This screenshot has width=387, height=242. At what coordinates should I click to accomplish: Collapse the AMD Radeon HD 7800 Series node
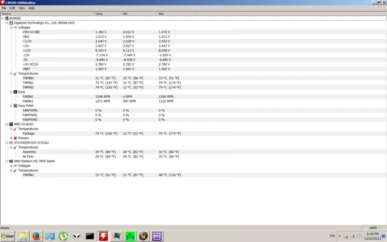pyautogui.click(x=7, y=161)
